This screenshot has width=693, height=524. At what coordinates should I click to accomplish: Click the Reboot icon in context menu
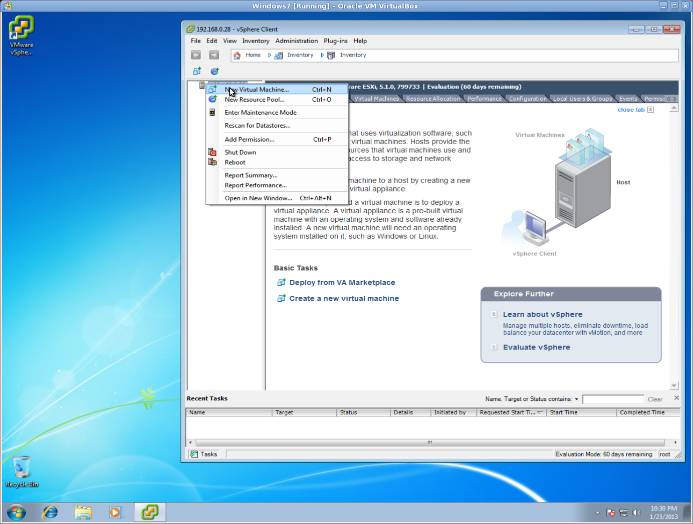[x=212, y=162]
